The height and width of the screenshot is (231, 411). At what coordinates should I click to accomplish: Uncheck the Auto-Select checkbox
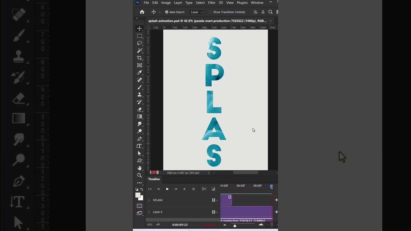pos(167,12)
